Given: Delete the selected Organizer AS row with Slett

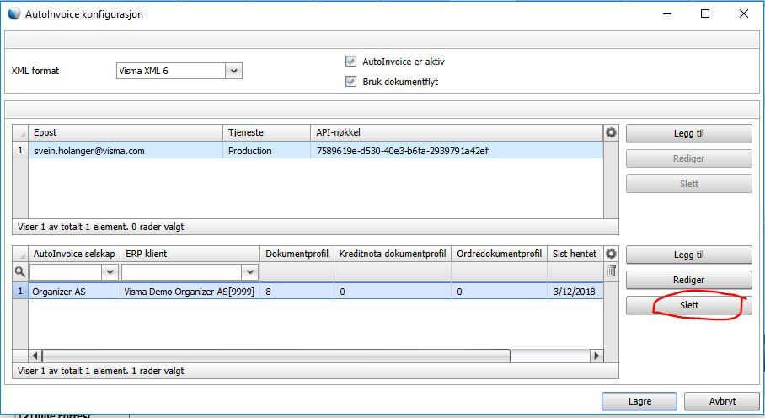Looking at the screenshot, I should 689,305.
